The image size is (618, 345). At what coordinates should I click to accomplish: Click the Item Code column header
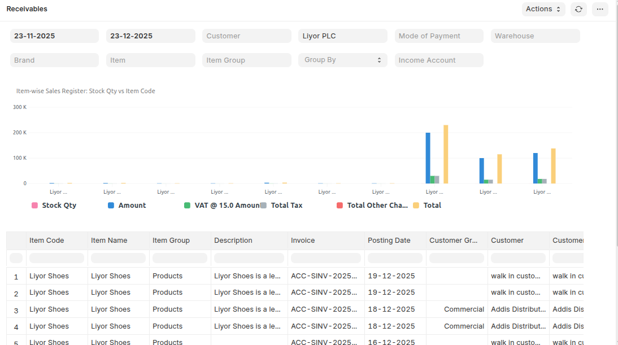pos(47,241)
